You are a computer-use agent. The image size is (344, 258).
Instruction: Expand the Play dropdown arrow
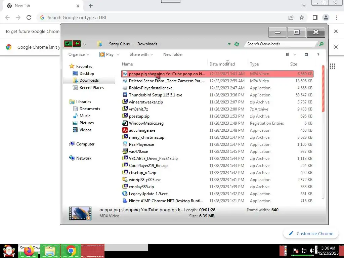(x=118, y=54)
